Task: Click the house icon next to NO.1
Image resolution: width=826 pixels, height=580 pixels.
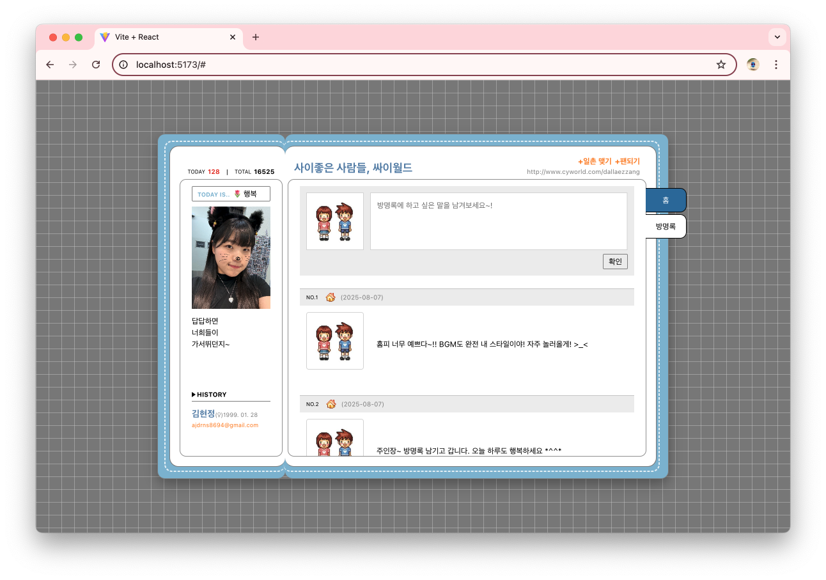Action: pyautogui.click(x=331, y=297)
